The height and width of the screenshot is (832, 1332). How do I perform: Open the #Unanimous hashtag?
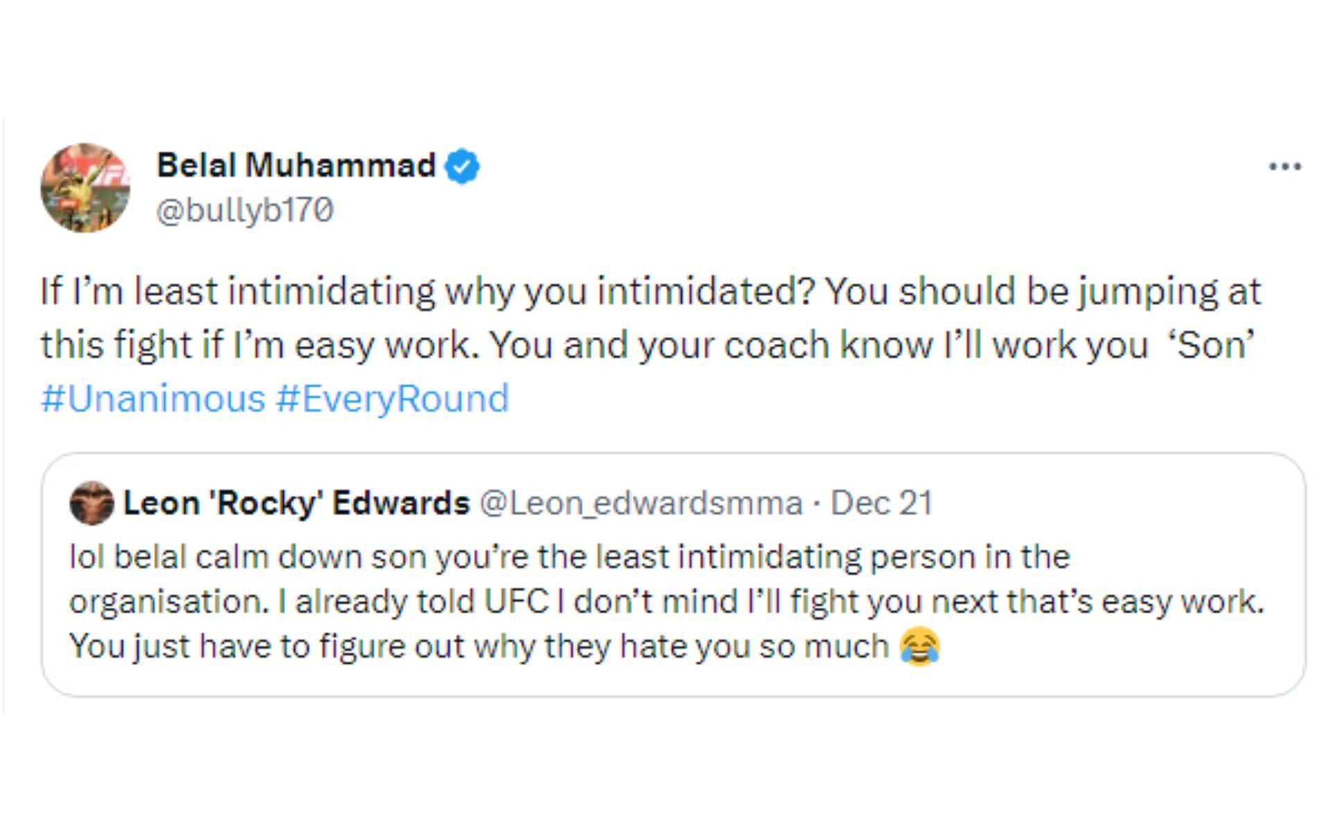[x=153, y=399]
